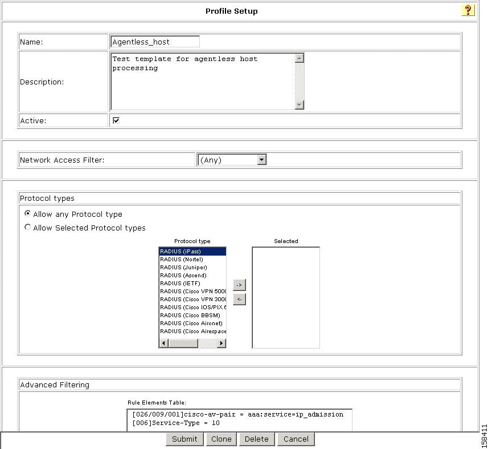
Task: Click the <- remove protocol button
Action: (239, 300)
